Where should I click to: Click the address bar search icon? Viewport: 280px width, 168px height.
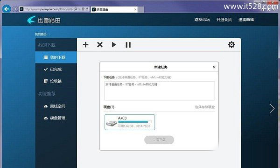click(x=76, y=9)
